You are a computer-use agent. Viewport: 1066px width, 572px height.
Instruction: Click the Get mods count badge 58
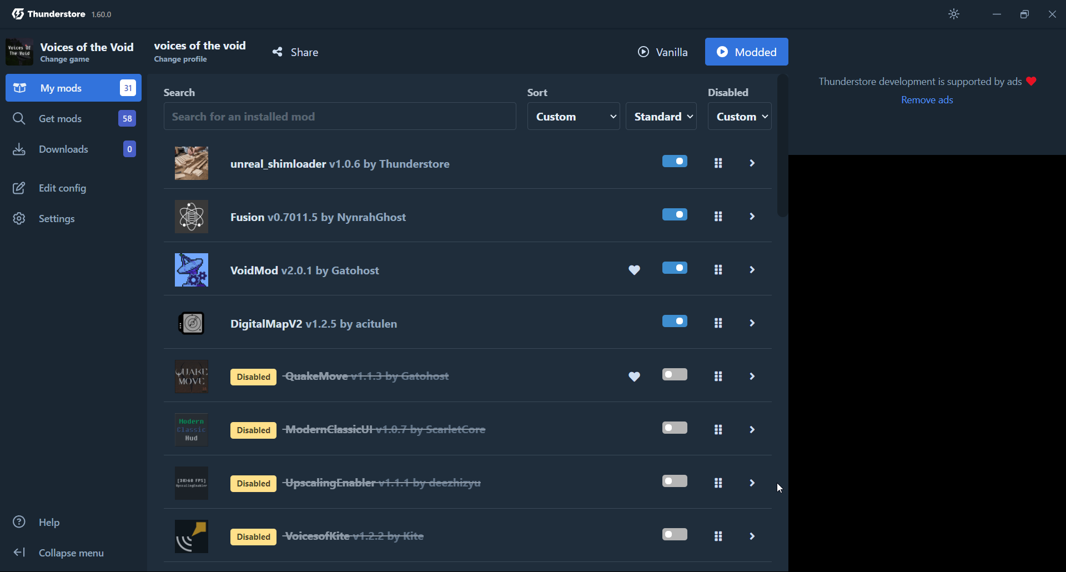[x=127, y=118]
